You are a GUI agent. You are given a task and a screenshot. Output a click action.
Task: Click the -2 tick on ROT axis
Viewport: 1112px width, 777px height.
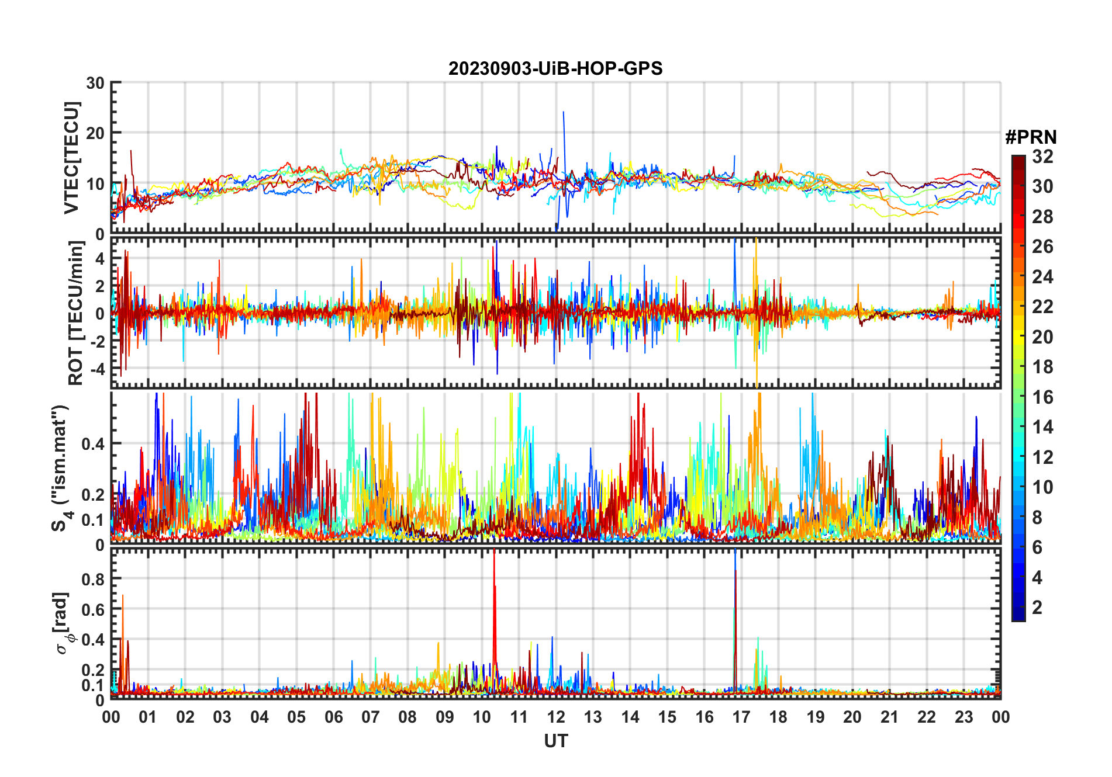click(x=96, y=342)
